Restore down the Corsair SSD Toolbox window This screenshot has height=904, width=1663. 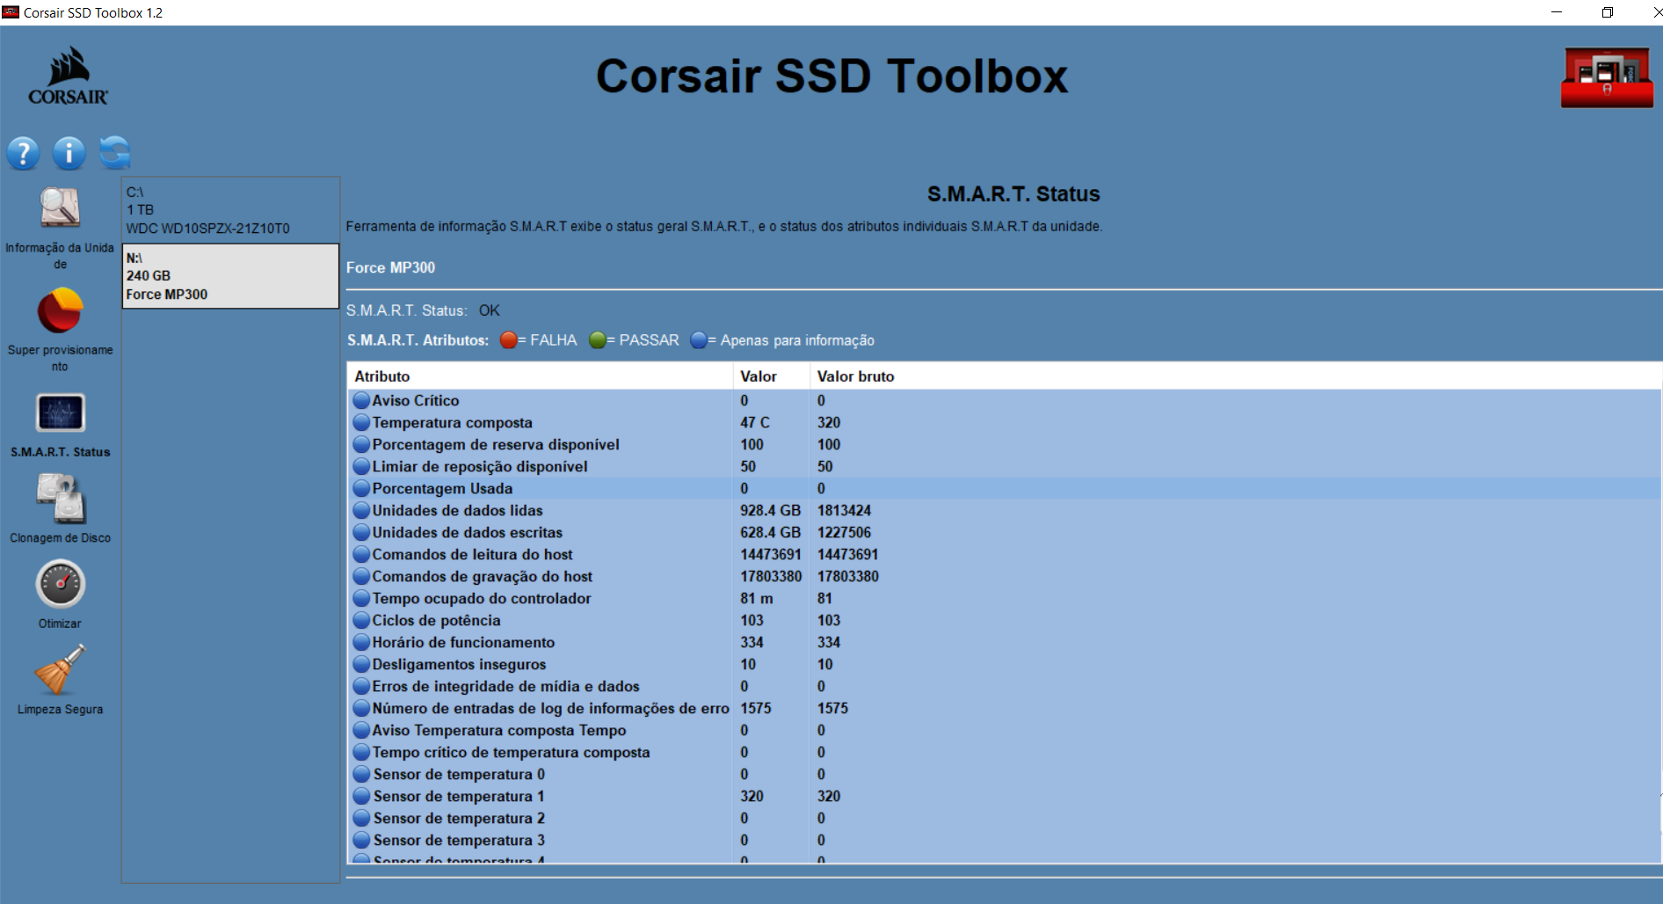(x=1607, y=12)
